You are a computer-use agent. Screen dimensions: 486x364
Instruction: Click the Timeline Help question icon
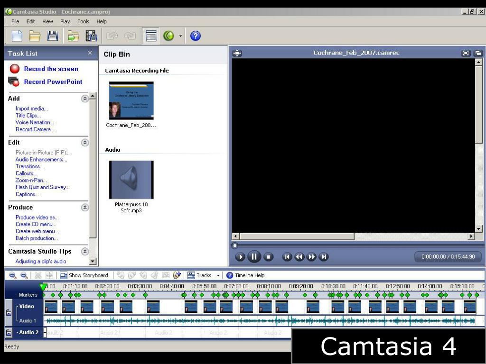[230, 275]
